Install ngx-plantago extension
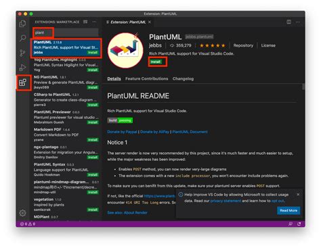Image resolution: width=321 pixels, height=248 pixels. coord(93,157)
